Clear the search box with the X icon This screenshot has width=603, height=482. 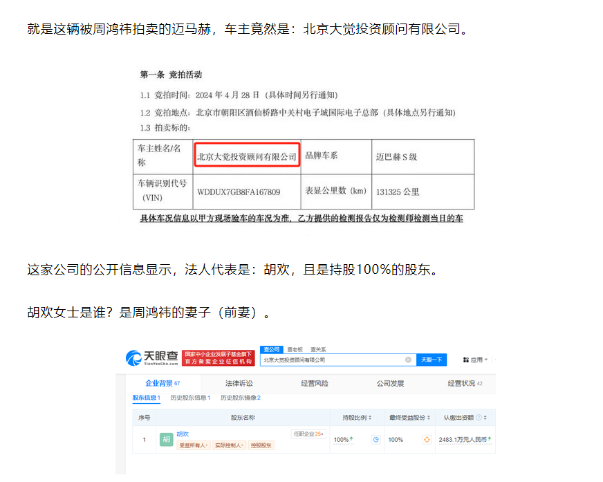(408, 360)
